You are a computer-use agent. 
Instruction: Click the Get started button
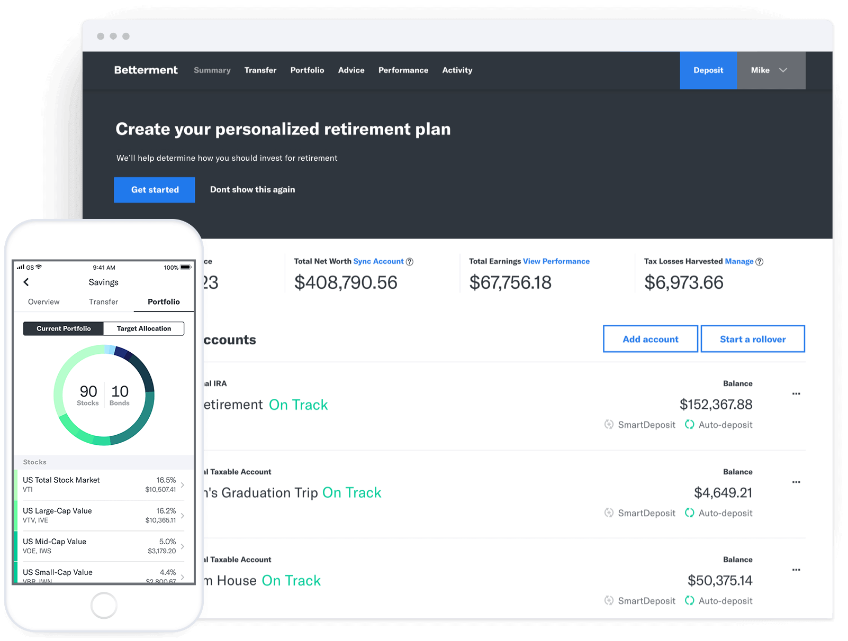155,190
